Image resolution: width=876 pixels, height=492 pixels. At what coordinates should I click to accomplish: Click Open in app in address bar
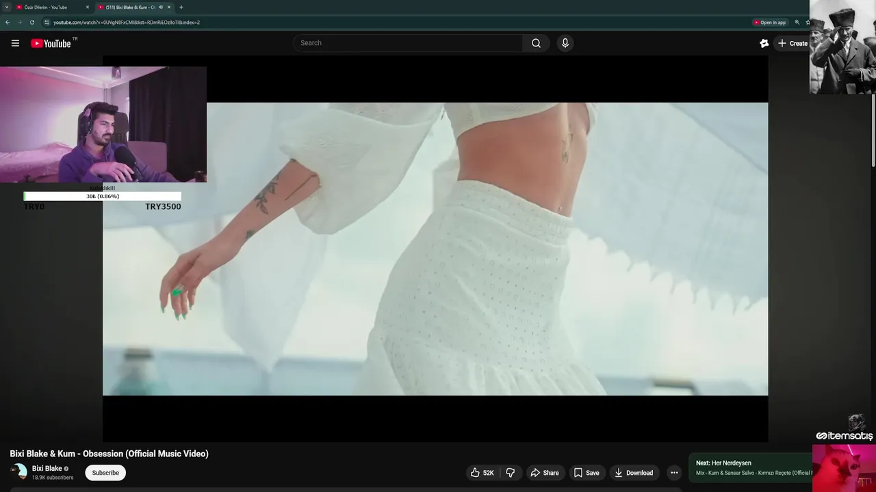pos(770,23)
